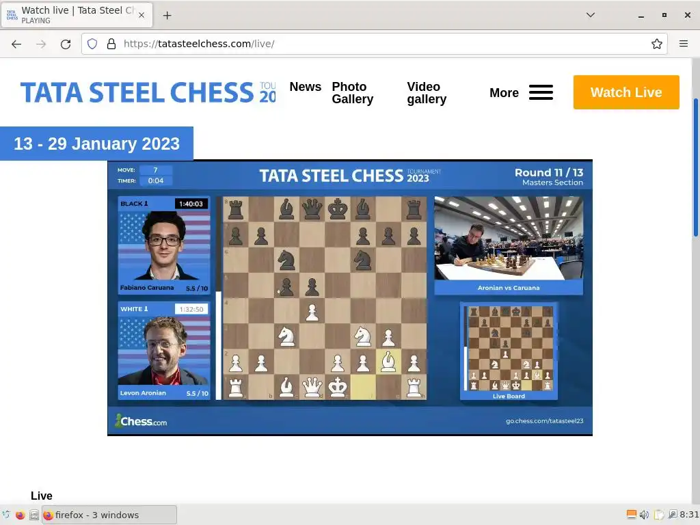
Task: Bookmark this page with the star icon
Action: (656, 44)
